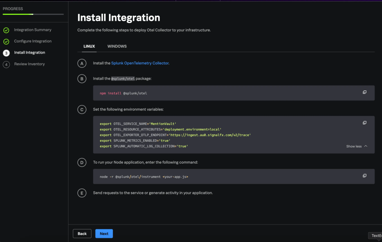Viewport: 382px width, 242px height.
Task: Click the Configure Integration green checkmark icon
Action: [x=6, y=42]
